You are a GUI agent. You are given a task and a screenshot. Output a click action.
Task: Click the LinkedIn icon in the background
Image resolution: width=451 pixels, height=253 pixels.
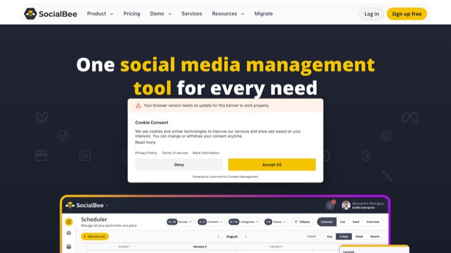click(85, 155)
